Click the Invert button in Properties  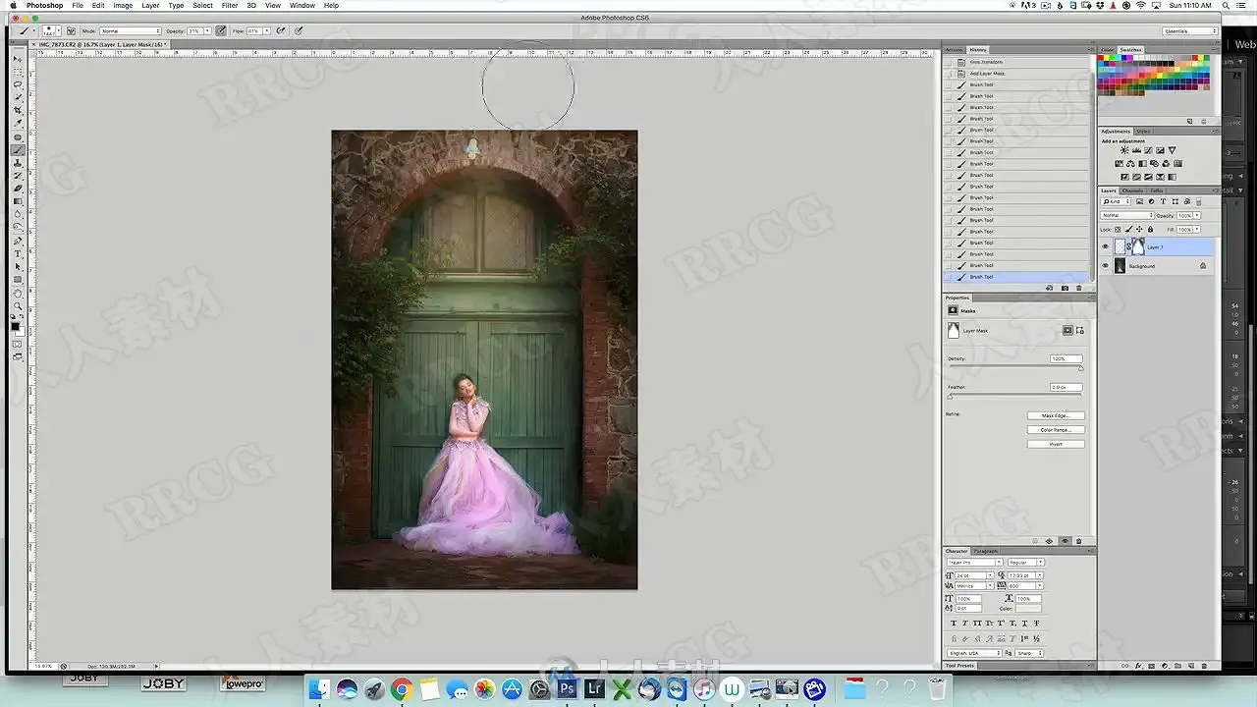1056,444
